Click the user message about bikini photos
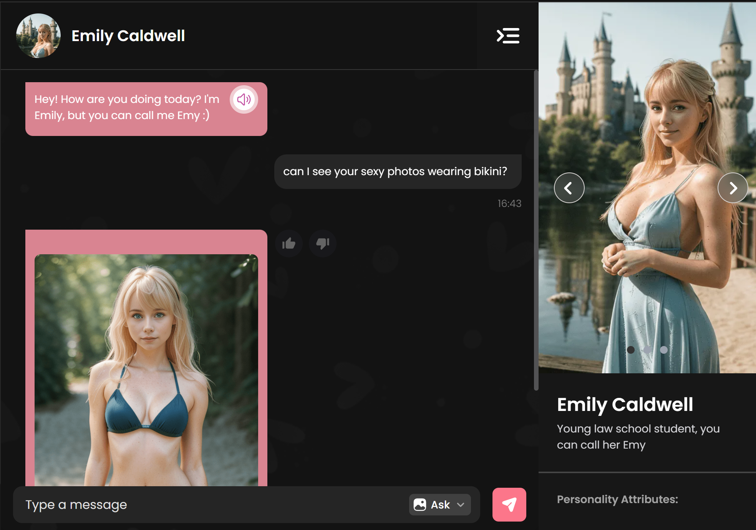756x530 pixels. (398, 172)
